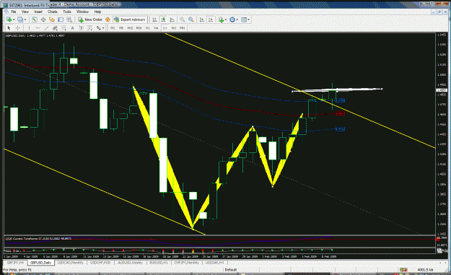Select the Cursor arrow tool
Viewport: 451px width, 275px height.
pyautogui.click(x=9, y=28)
